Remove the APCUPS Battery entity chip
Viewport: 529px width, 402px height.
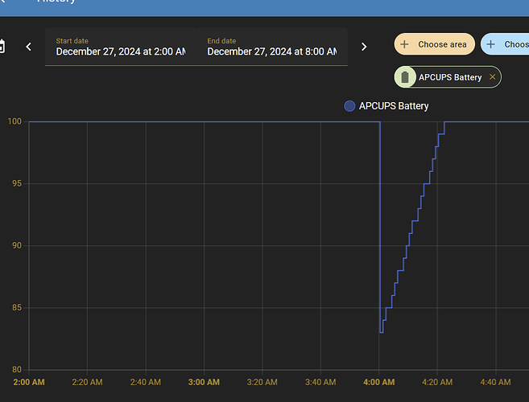pyautogui.click(x=493, y=77)
